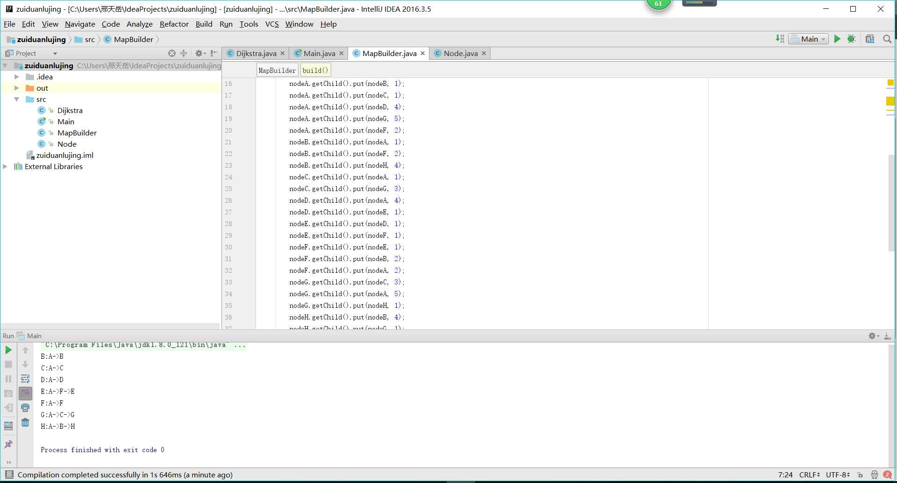Click the Dump Threads camera icon

point(8,393)
